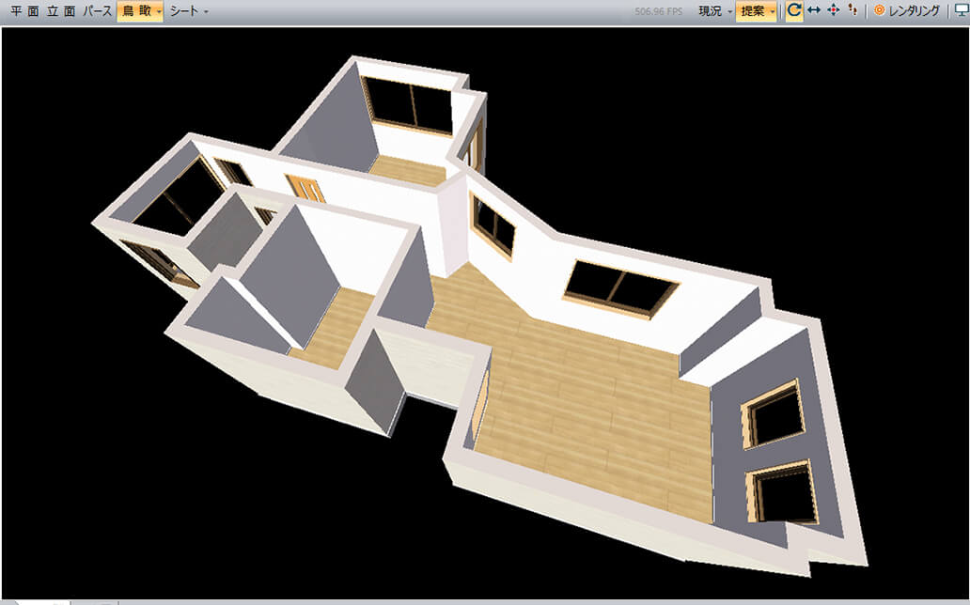Open the シート dropdown menu

pyautogui.click(x=189, y=11)
